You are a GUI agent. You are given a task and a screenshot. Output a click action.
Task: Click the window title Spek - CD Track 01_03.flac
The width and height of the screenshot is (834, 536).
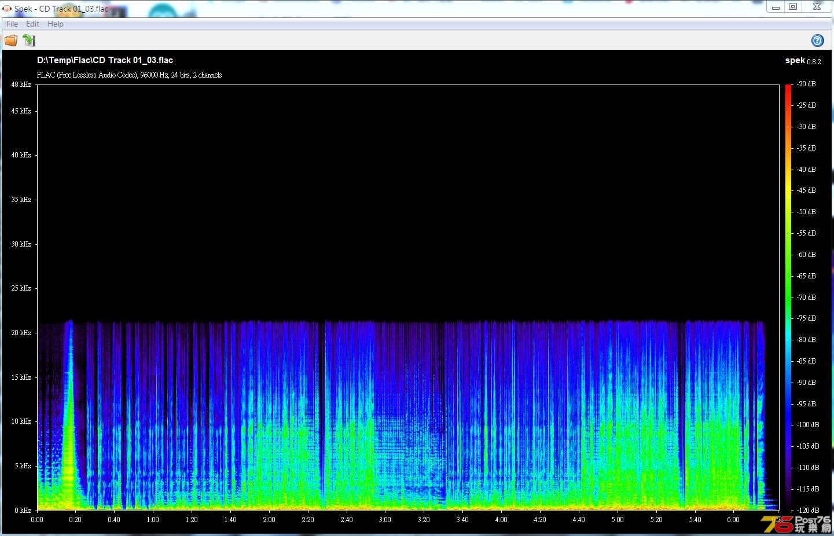coord(61,9)
